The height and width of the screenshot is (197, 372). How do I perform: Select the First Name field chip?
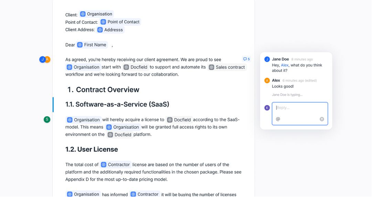(x=92, y=45)
